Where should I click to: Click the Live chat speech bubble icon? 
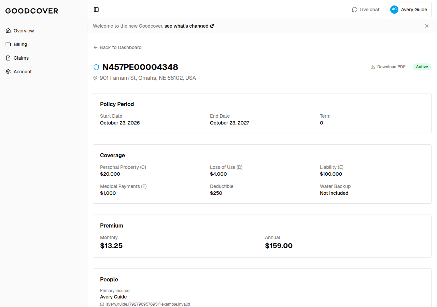tap(355, 10)
